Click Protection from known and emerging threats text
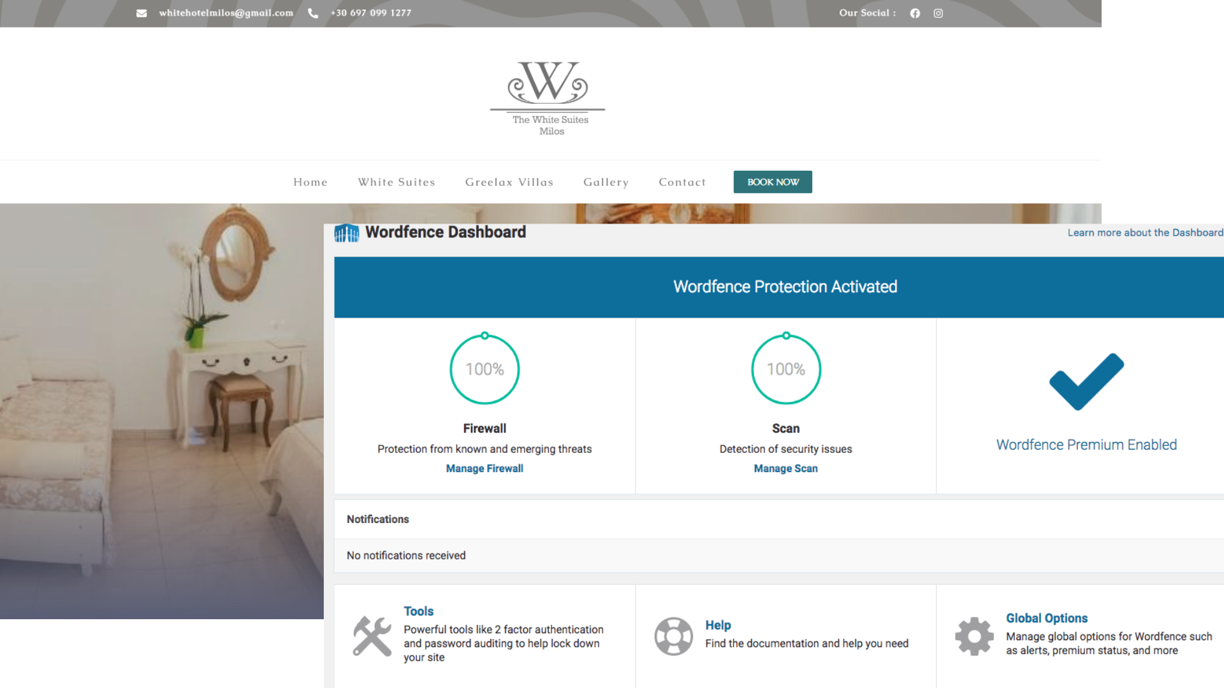 click(x=484, y=449)
